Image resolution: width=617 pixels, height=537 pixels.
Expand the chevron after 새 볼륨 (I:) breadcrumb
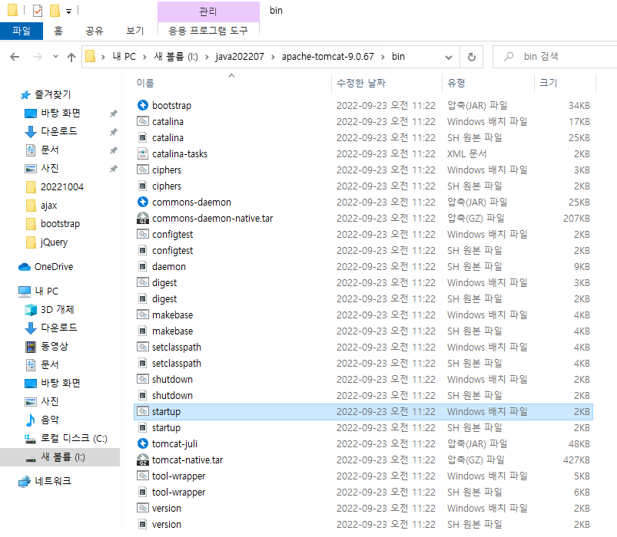pos(207,57)
